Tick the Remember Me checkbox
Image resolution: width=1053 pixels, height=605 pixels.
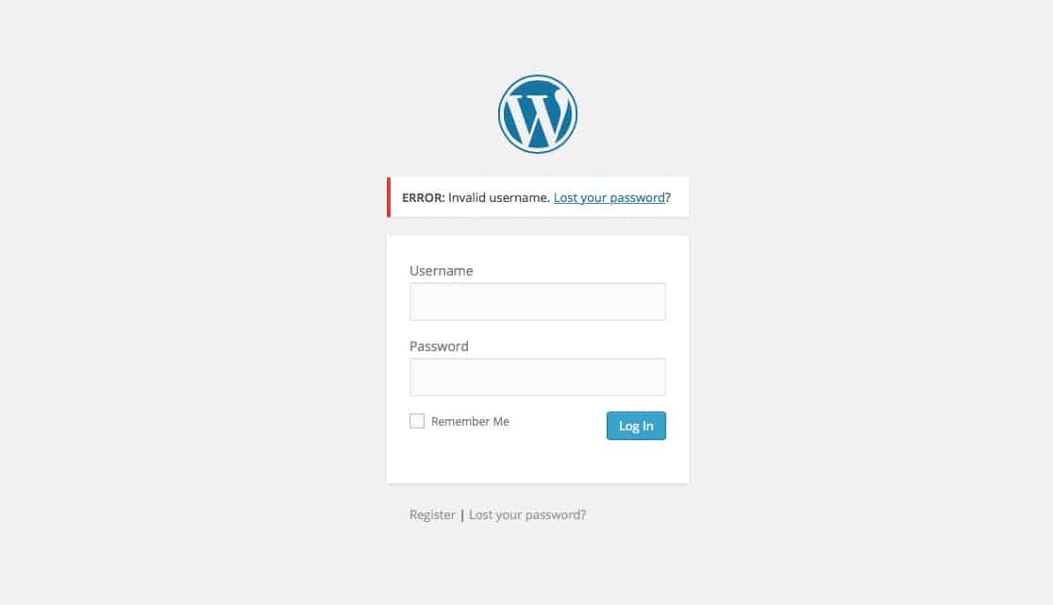(417, 421)
